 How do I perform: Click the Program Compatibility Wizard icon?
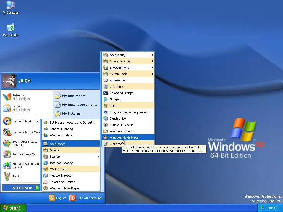pyautogui.click(x=106, y=112)
